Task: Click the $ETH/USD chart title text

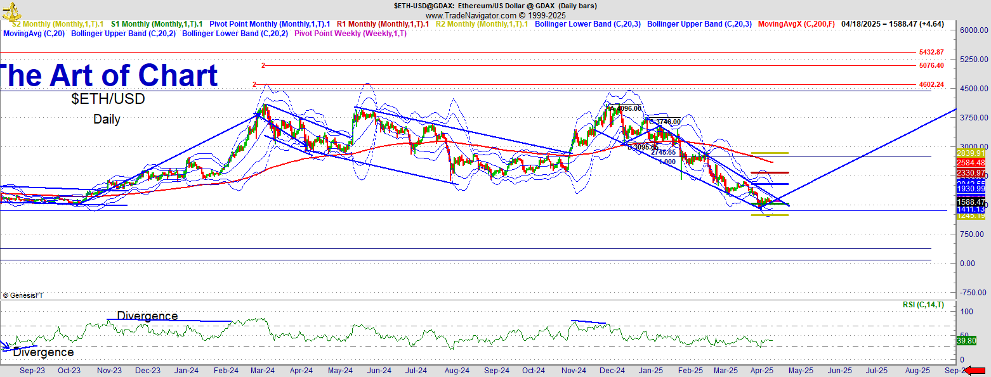Action: pos(108,99)
